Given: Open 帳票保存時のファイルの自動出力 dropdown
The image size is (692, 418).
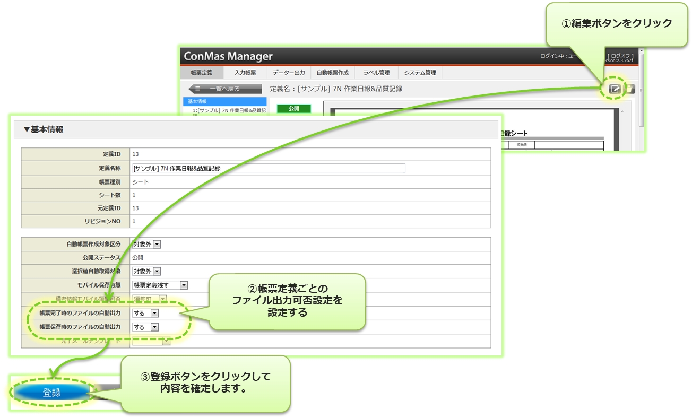Looking at the screenshot, I should tap(145, 327).
